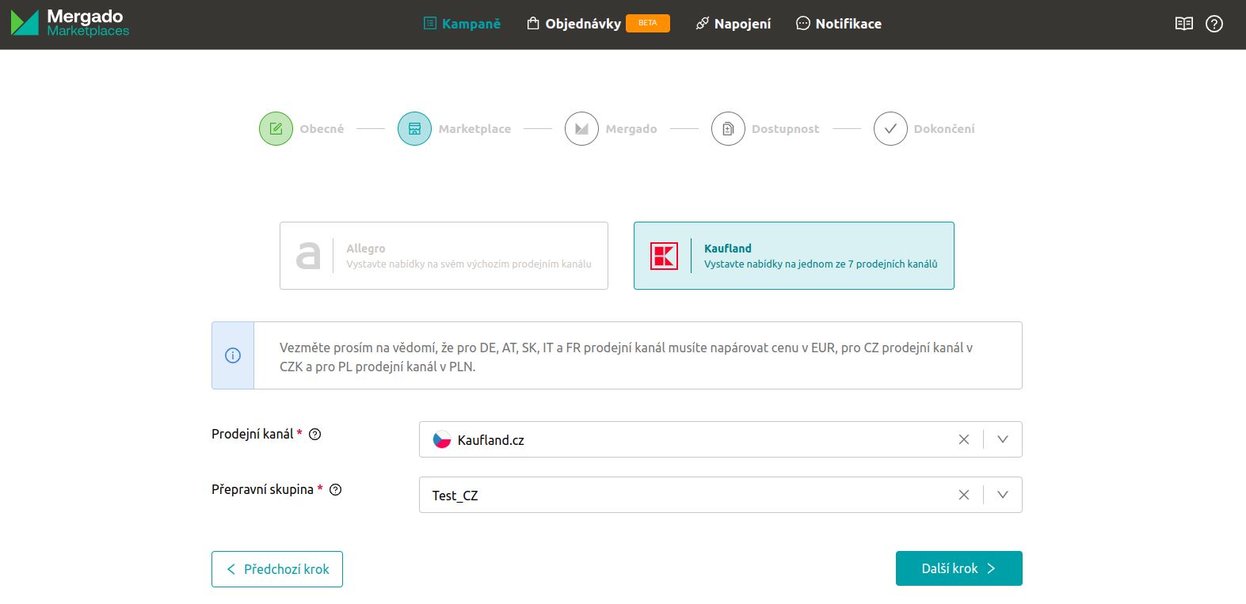Click the Marketplace step icon

click(414, 129)
